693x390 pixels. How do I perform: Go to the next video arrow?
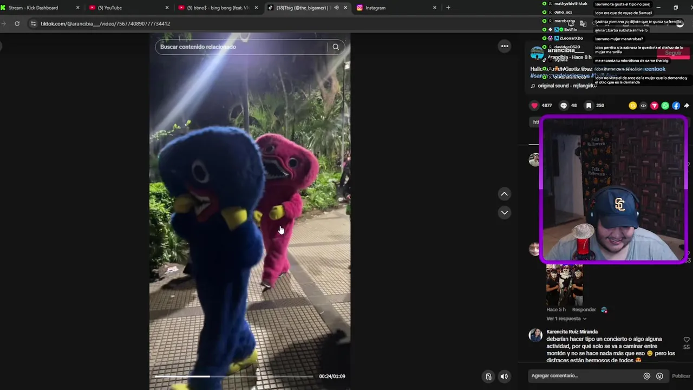click(x=504, y=212)
